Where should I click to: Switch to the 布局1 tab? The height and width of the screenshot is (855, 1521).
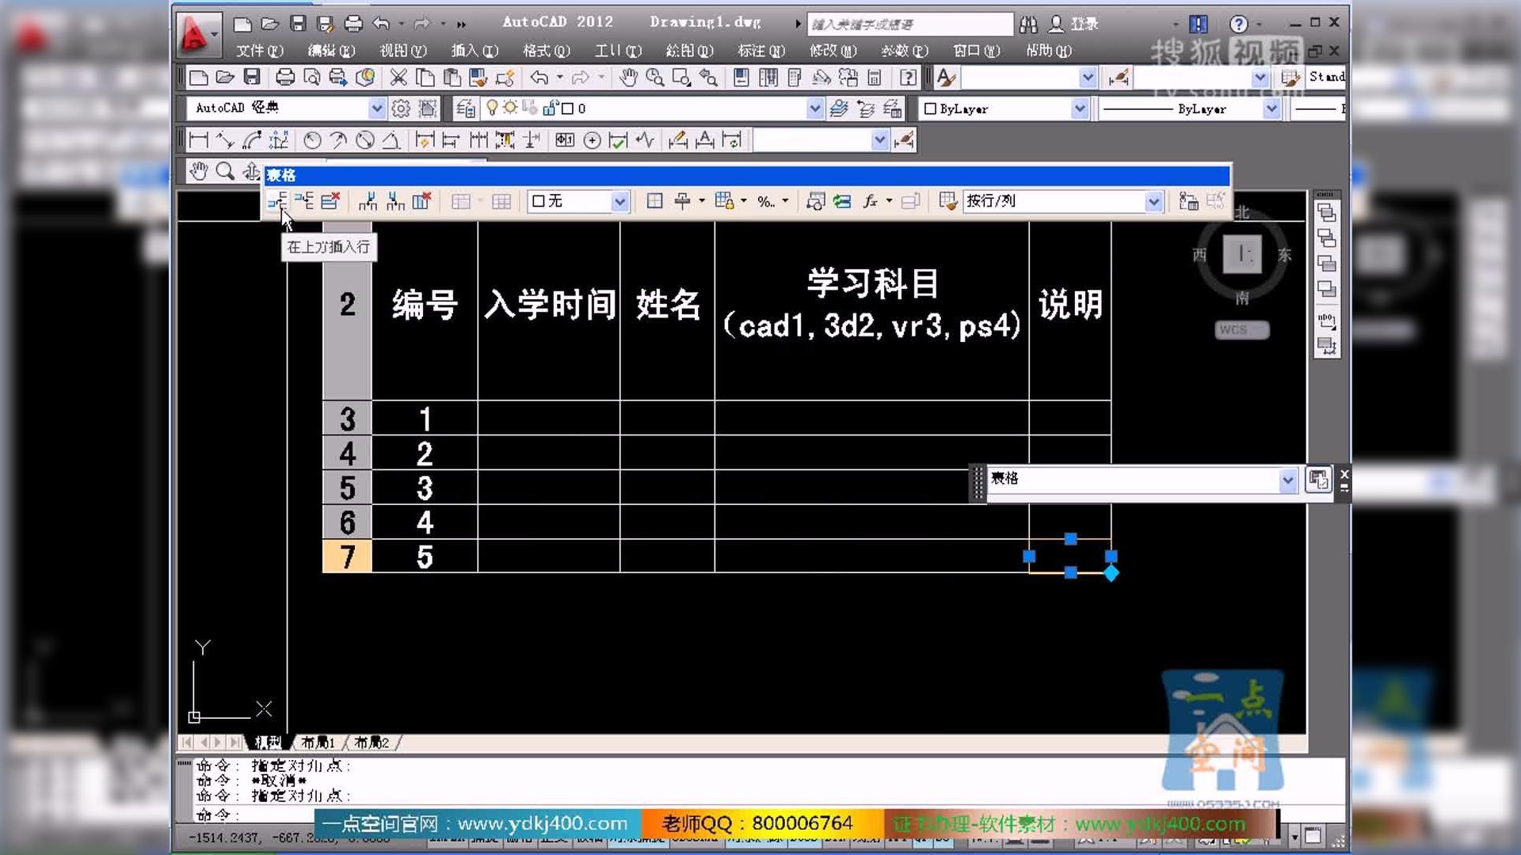[x=317, y=743]
